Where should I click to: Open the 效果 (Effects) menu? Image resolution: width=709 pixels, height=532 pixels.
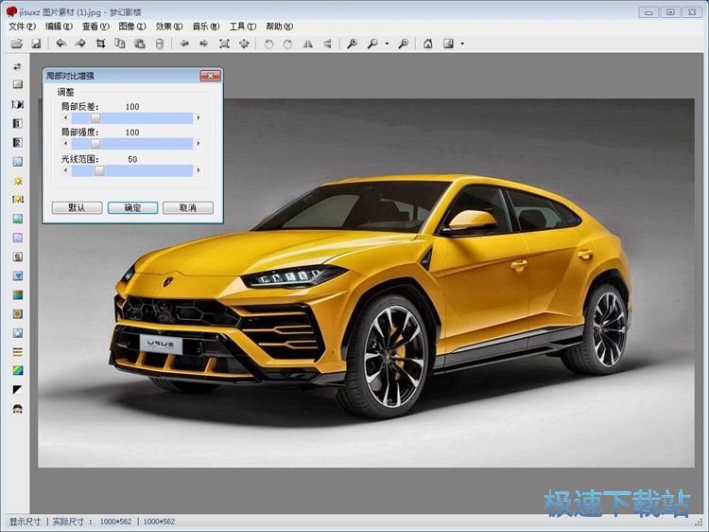coord(168,27)
